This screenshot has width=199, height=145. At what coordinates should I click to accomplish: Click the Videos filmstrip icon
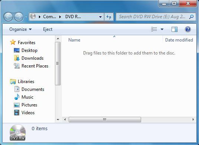coord(17,113)
